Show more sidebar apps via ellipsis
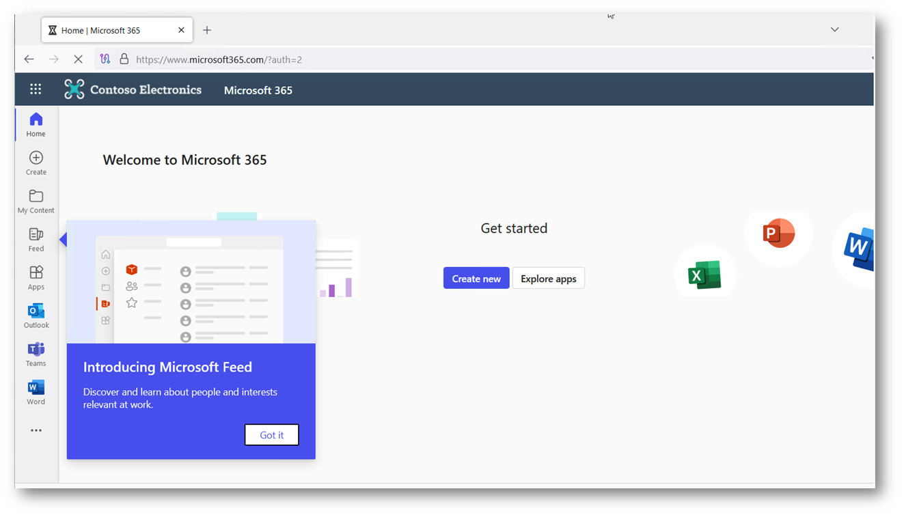Image resolution: width=904 pixels, height=517 pixels. tap(36, 430)
